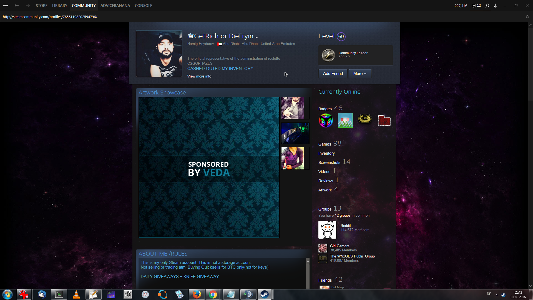Open the View more info link

[199, 76]
